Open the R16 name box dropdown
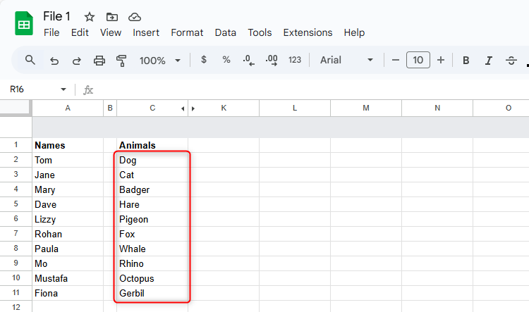This screenshot has height=312, width=529. click(63, 89)
